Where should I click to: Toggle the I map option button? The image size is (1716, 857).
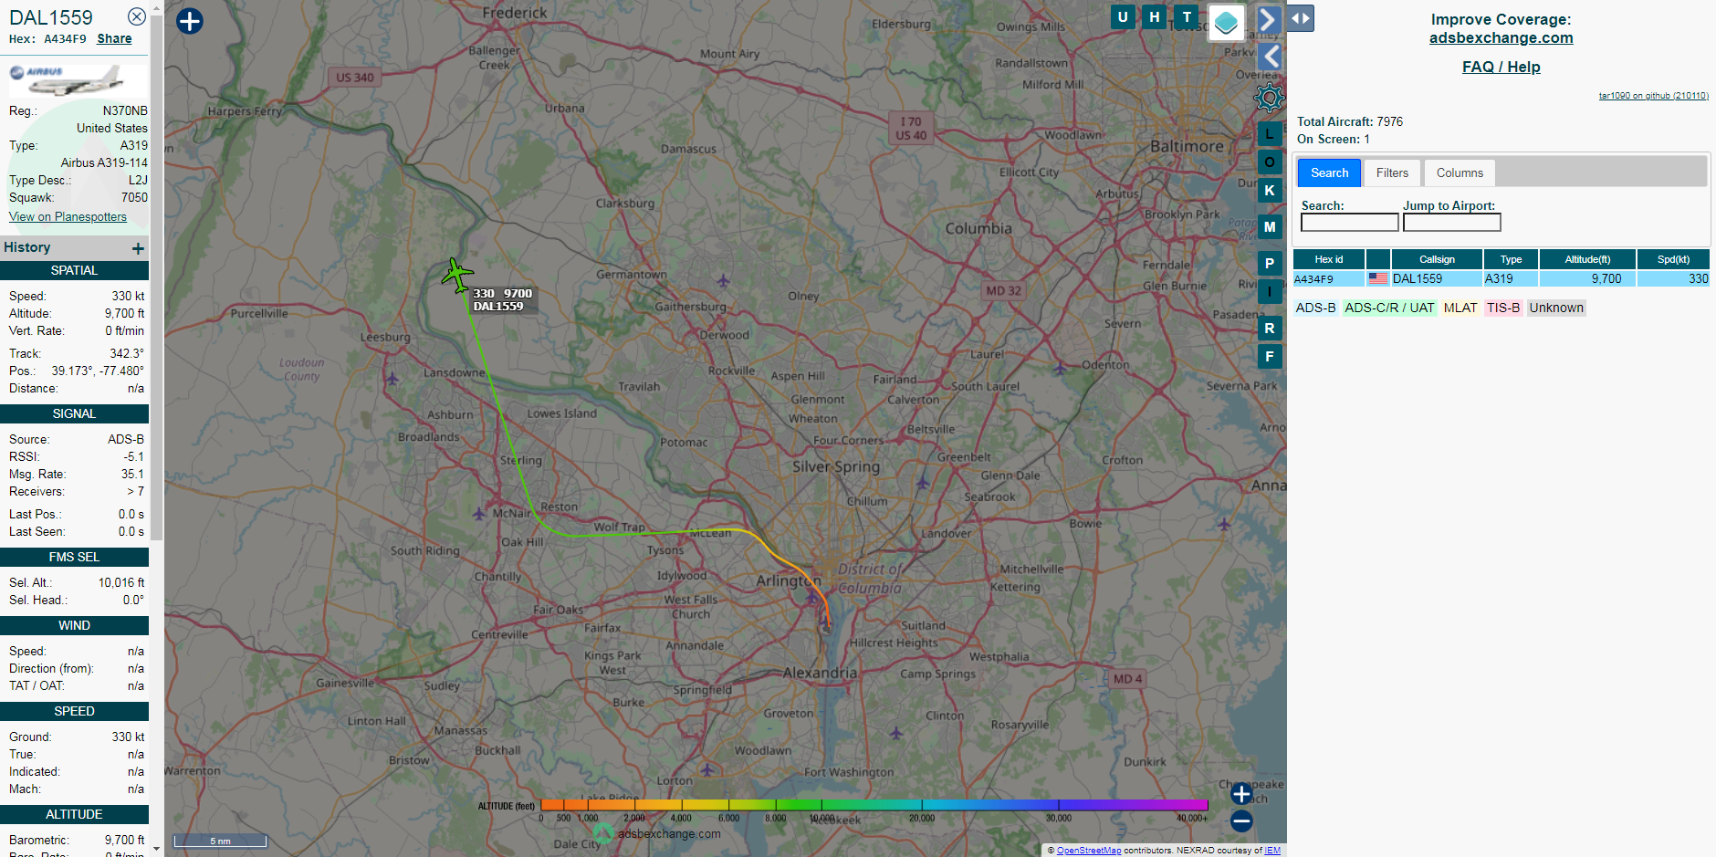click(1270, 291)
